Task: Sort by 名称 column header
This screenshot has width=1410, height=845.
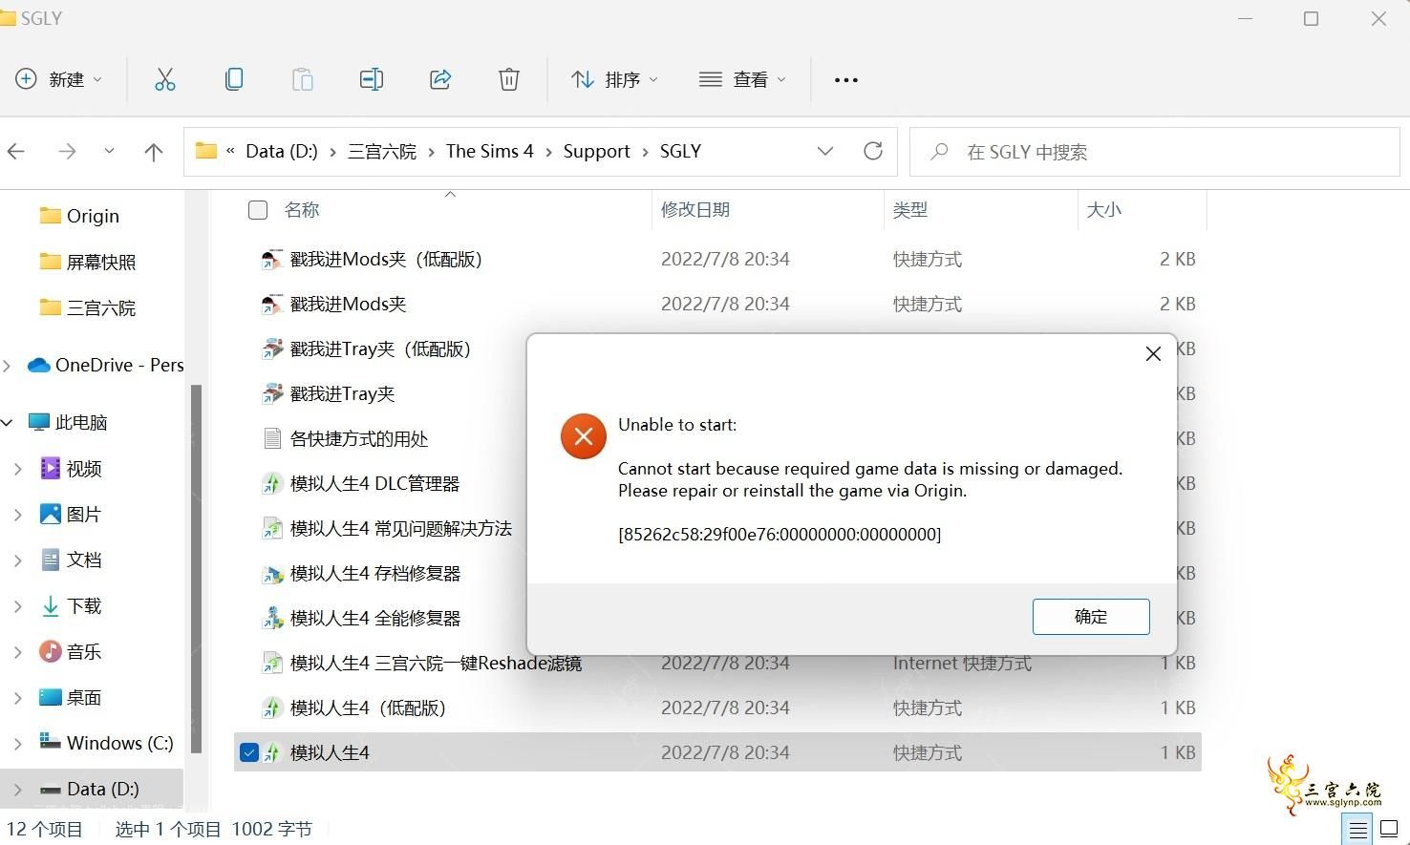Action: pos(302,210)
